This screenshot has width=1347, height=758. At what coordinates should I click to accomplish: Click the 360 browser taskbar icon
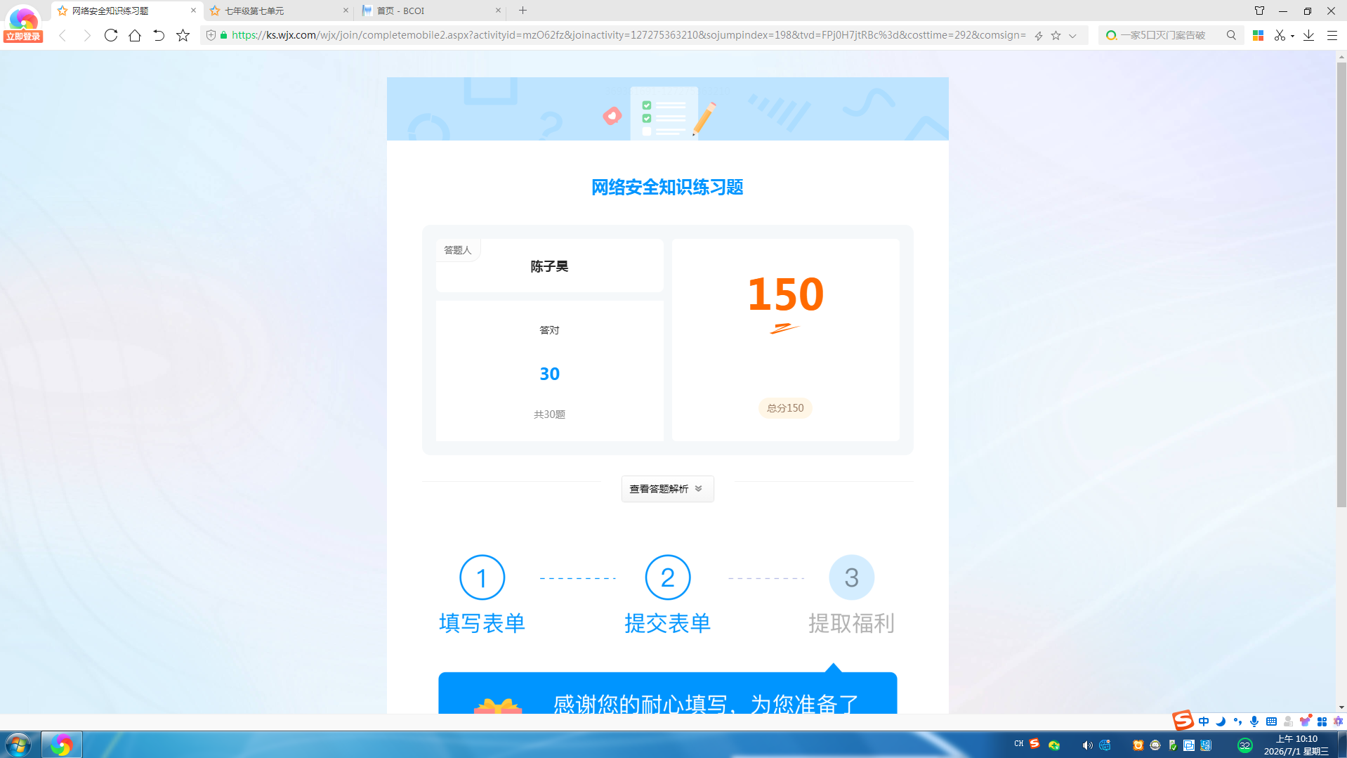point(62,745)
